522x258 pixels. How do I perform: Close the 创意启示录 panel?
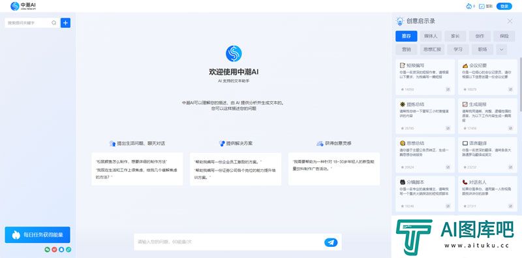click(510, 21)
